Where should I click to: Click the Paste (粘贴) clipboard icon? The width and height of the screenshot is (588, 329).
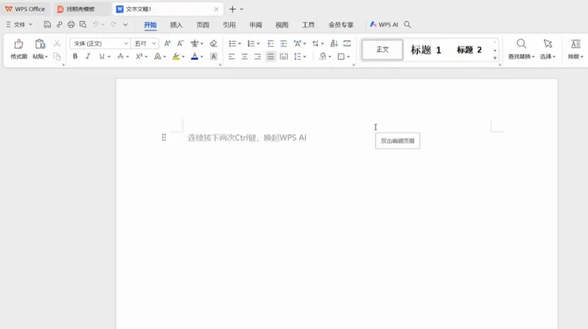(40, 44)
